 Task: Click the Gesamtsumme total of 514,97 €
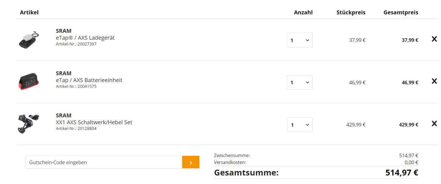[402, 173]
